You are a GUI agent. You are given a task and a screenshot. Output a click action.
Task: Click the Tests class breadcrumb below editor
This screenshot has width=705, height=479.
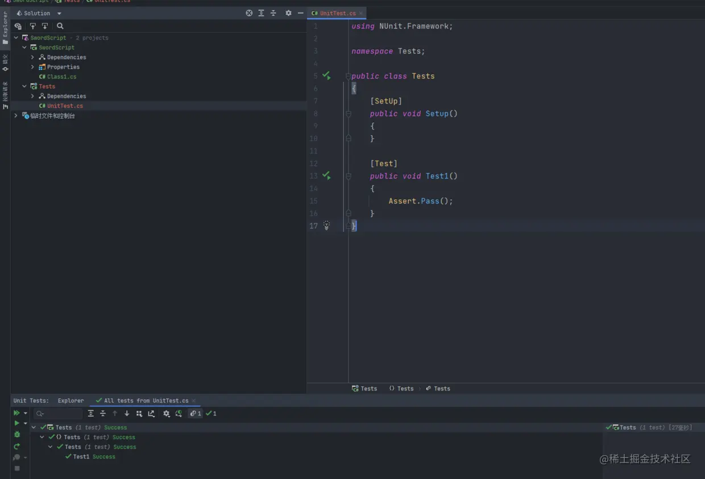(438, 389)
